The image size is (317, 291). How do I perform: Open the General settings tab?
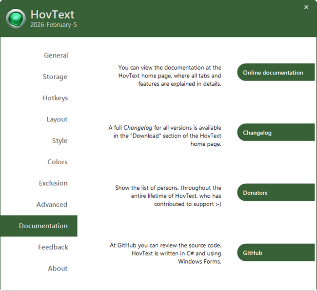56,56
